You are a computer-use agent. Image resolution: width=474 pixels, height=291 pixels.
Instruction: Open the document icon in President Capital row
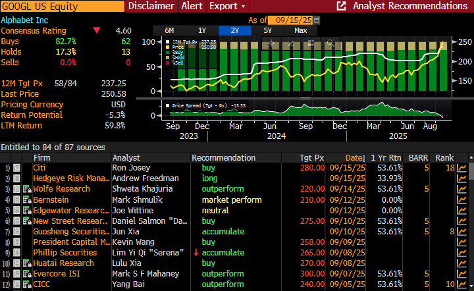(x=16, y=242)
